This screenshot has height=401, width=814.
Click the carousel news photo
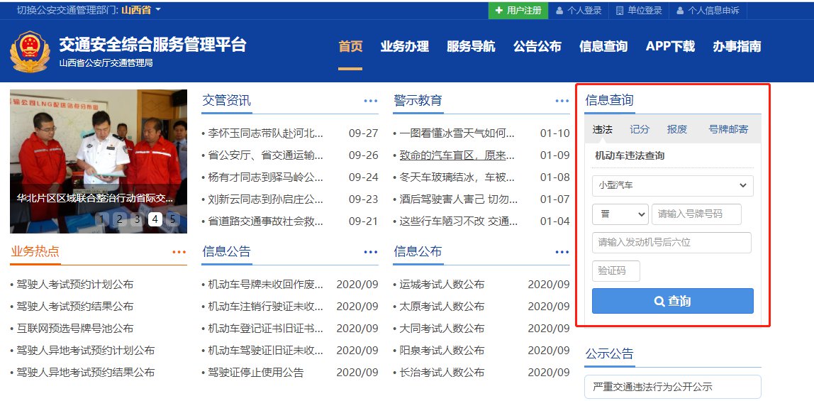click(x=99, y=149)
